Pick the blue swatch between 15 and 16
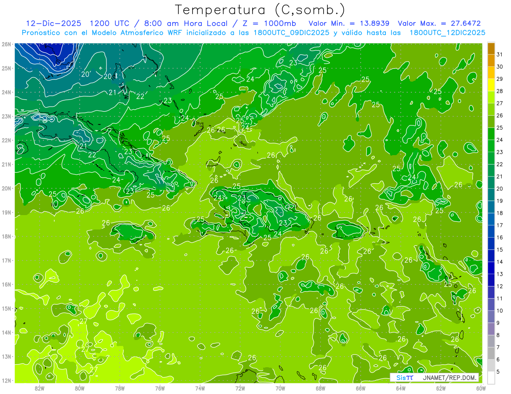Image resolution: width=511 pixels, height=394 pixels. (491, 244)
